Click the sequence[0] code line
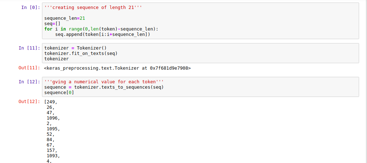The width and height of the screenshot is (367, 163). (x=59, y=93)
